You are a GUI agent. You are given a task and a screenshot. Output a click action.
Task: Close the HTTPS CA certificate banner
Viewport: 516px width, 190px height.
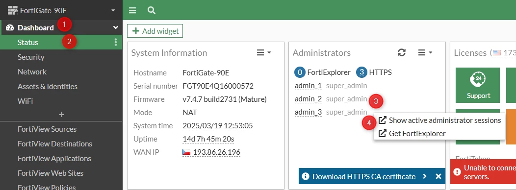439,176
